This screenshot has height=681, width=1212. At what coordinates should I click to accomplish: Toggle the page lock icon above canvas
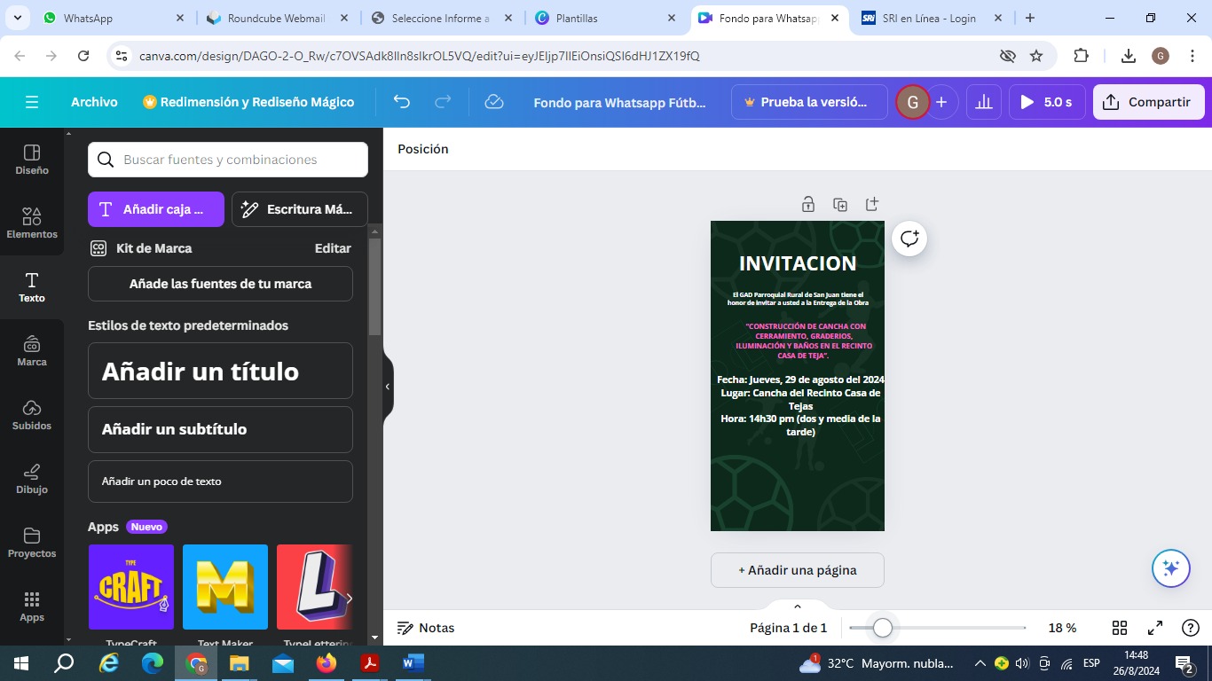click(808, 205)
